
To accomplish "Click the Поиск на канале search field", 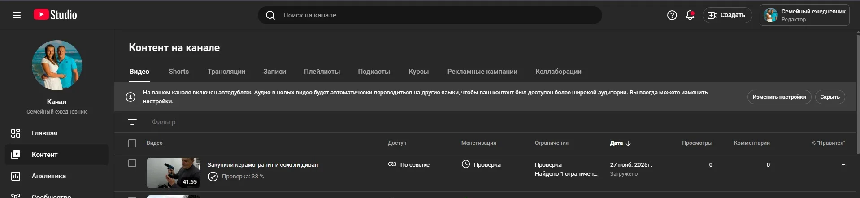I will pyautogui.click(x=430, y=15).
